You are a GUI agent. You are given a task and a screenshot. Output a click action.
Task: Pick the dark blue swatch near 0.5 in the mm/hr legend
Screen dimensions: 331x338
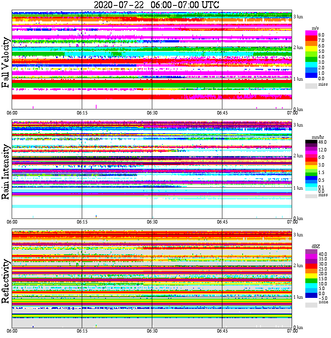[311, 178]
